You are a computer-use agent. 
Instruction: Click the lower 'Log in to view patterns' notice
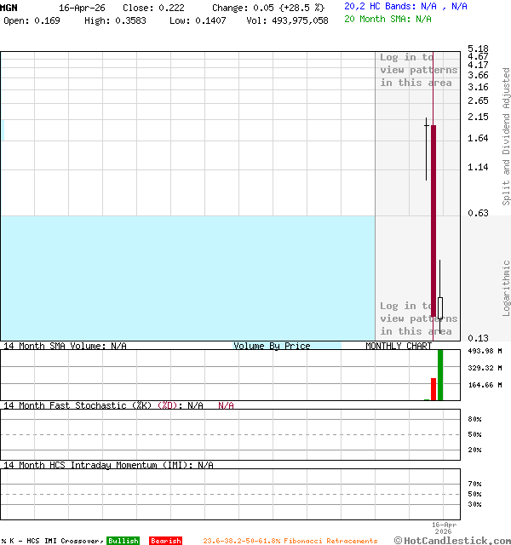point(418,318)
